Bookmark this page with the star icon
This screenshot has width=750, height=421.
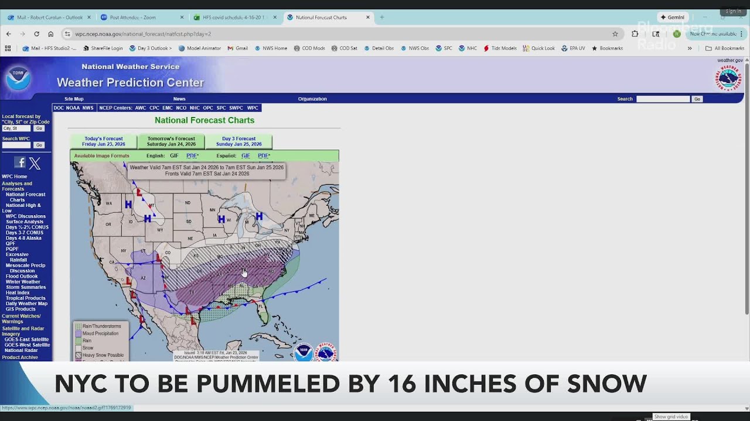click(615, 34)
